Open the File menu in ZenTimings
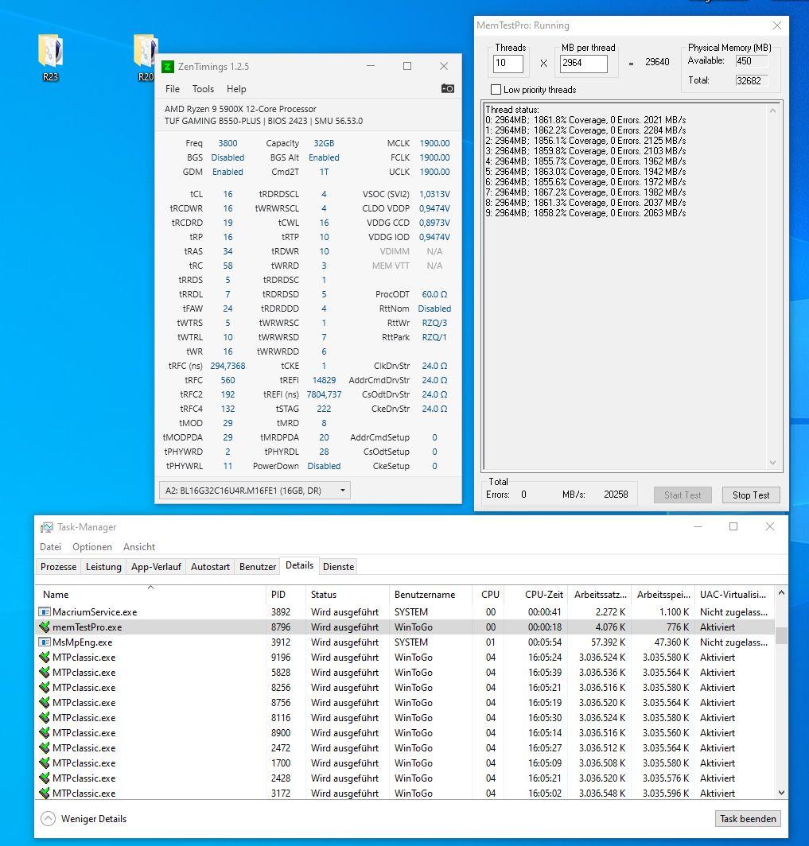Image resolution: width=809 pixels, height=846 pixels. (173, 89)
